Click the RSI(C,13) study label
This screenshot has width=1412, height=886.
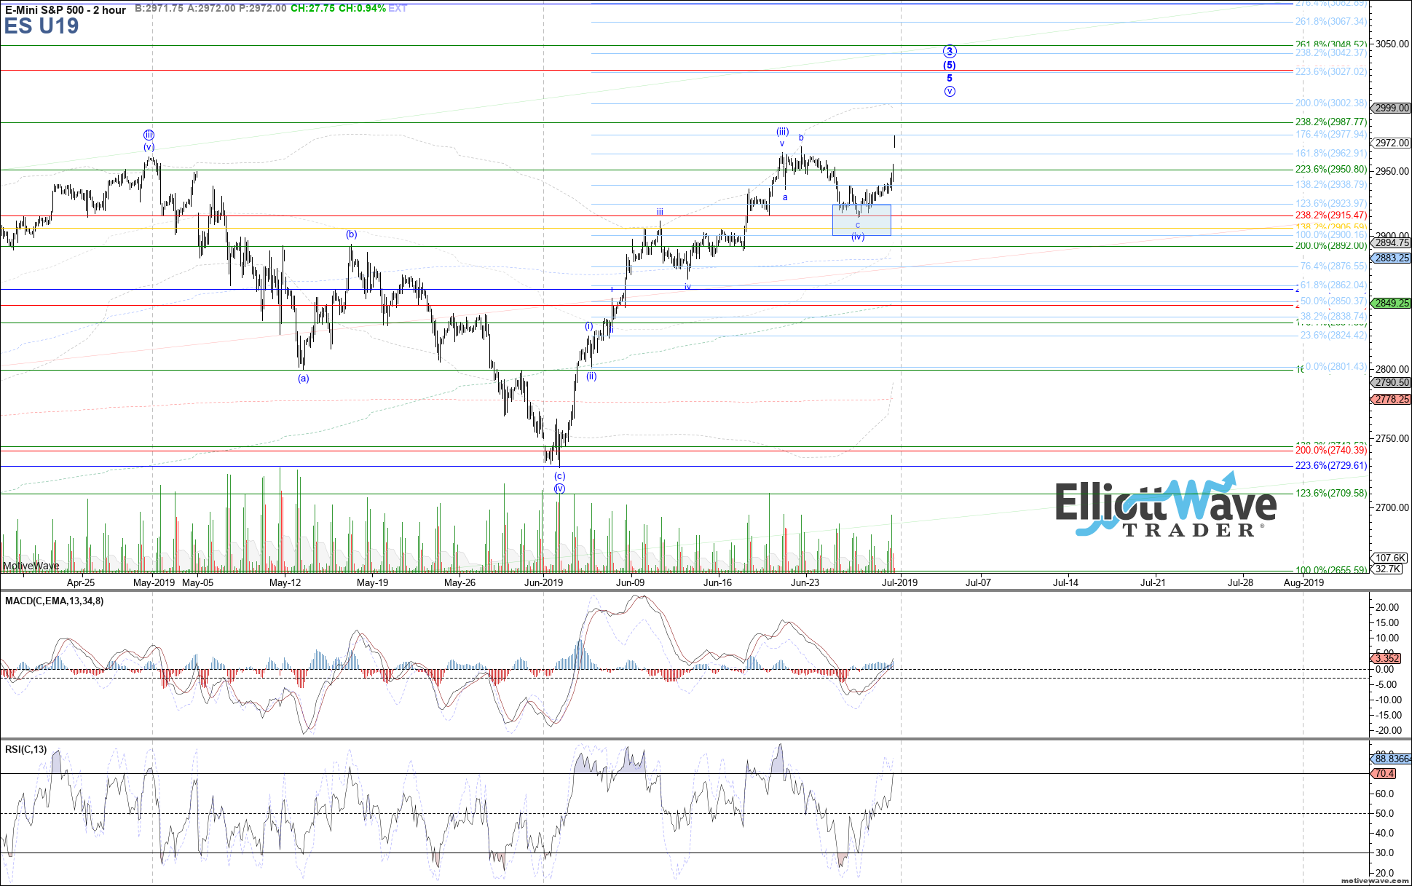[25, 749]
